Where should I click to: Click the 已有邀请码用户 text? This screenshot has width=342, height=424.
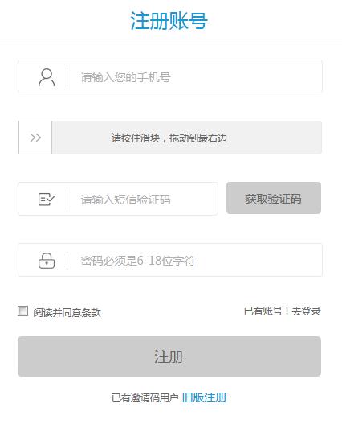pos(145,398)
